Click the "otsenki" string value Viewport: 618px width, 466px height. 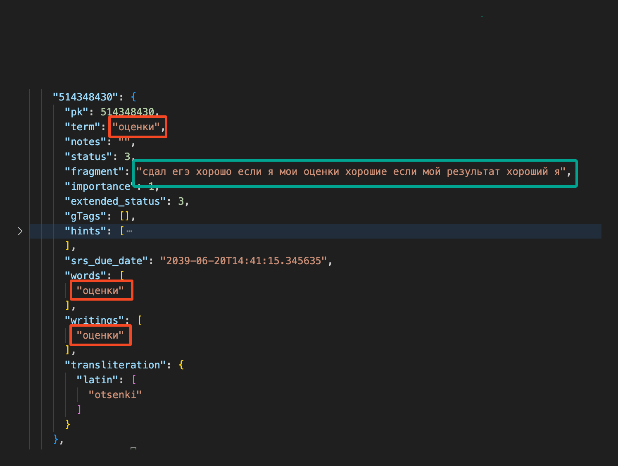coord(115,395)
